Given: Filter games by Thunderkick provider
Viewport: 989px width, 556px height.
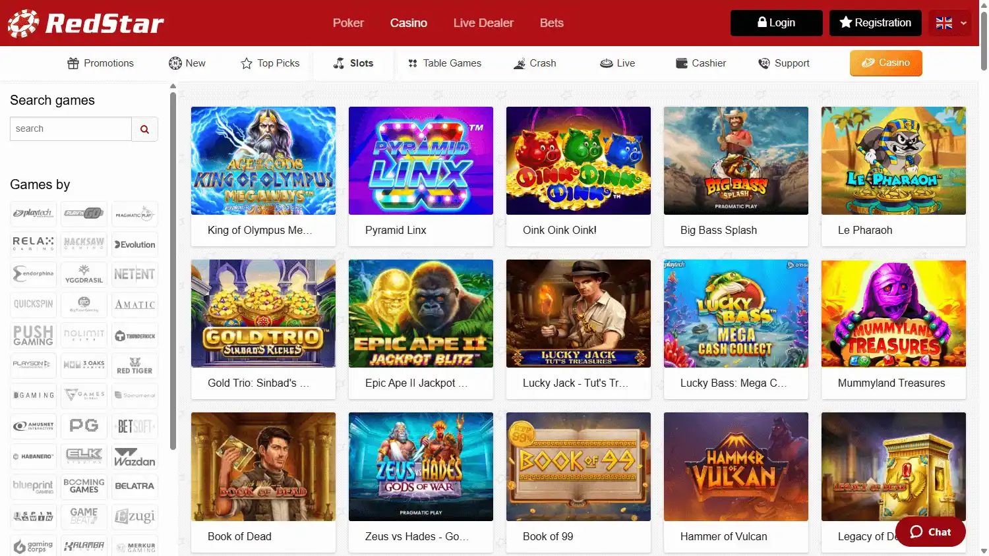Looking at the screenshot, I should (x=135, y=335).
